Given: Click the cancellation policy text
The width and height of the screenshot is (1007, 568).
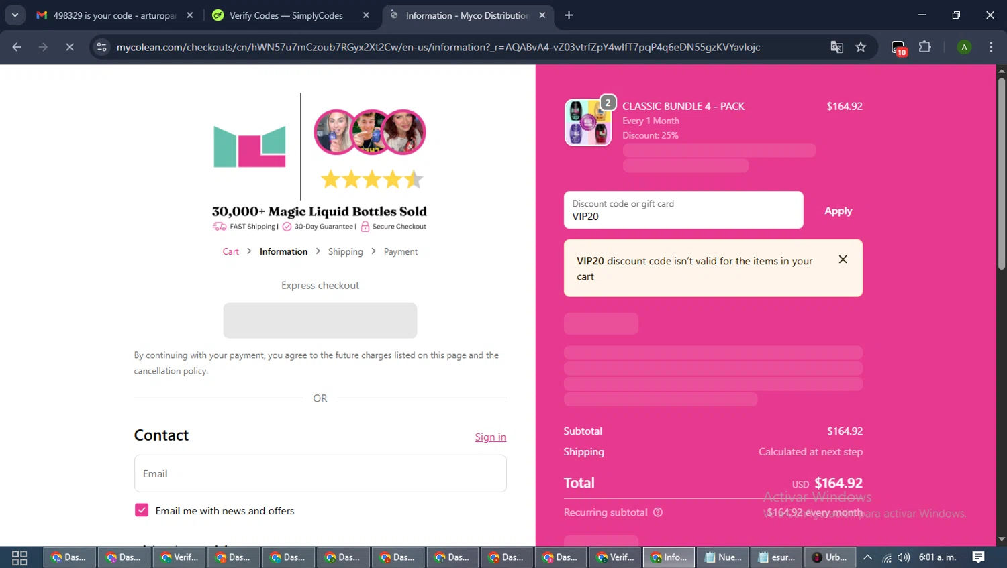Looking at the screenshot, I should 171,371.
